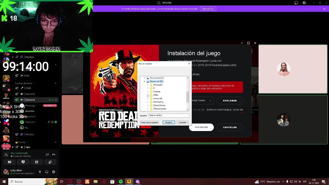Close the Buscar carpeta dialog
Image resolution: width=329 pixels, height=185 pixels.
[189, 64]
